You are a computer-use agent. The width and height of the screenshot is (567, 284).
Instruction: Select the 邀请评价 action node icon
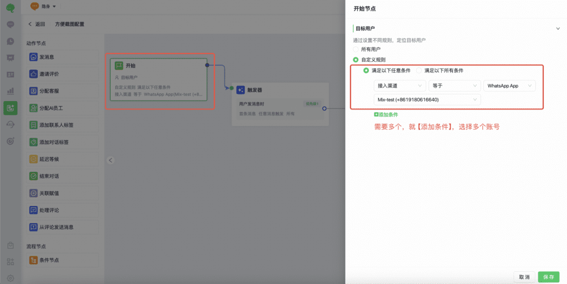tap(34, 74)
